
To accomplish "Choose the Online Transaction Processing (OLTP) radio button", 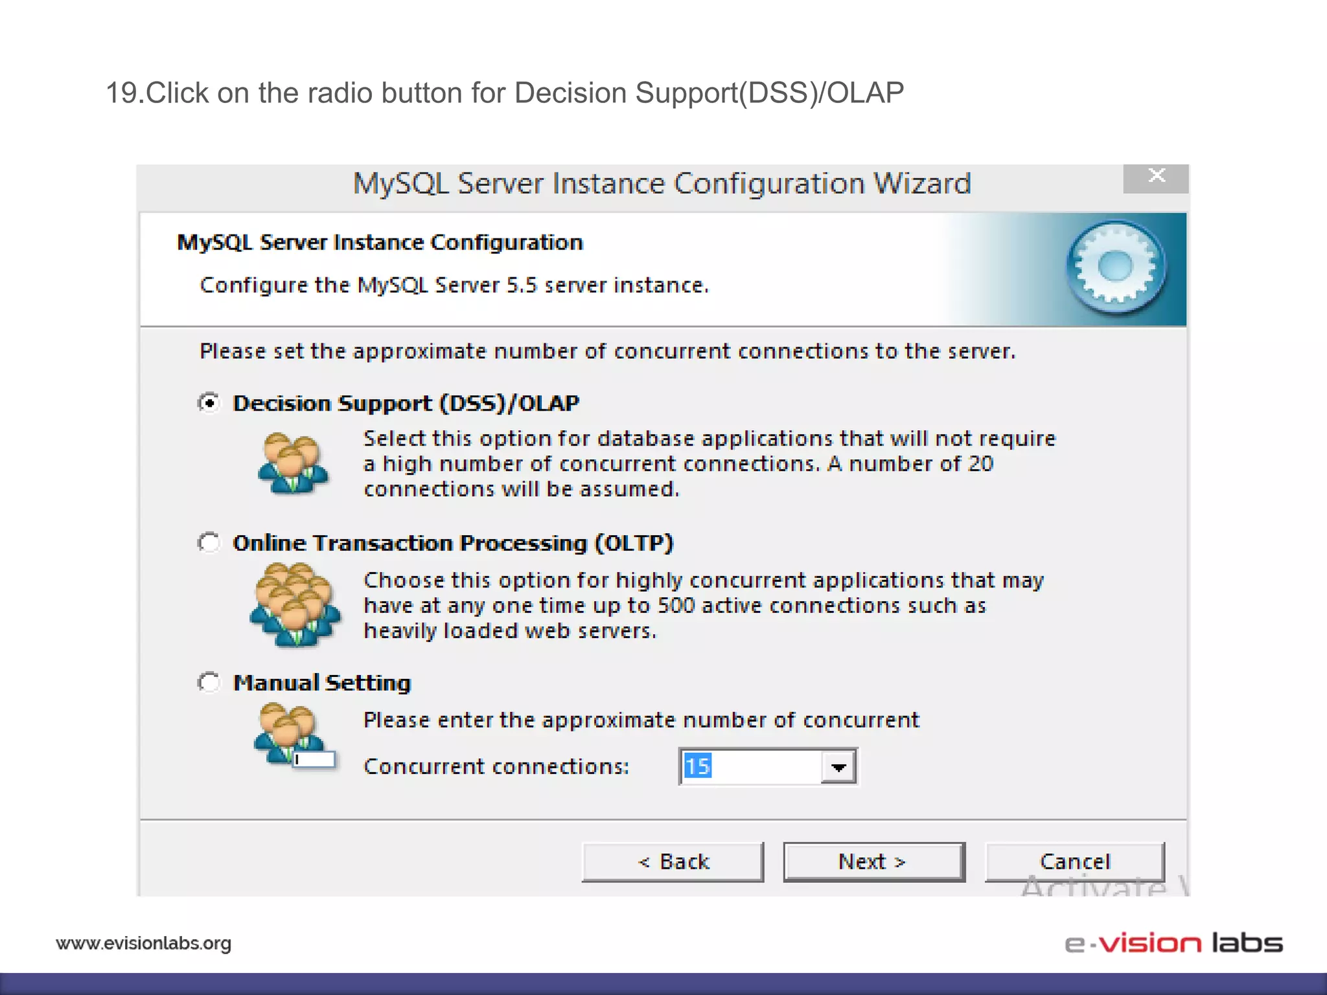I will pyautogui.click(x=209, y=542).
